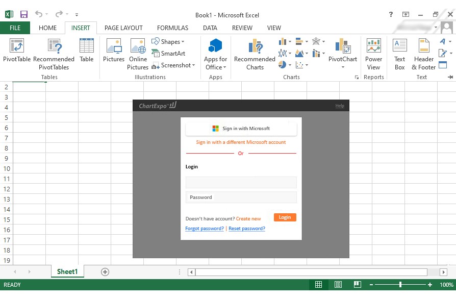Add a new sheet
456x299 pixels.
point(105,272)
